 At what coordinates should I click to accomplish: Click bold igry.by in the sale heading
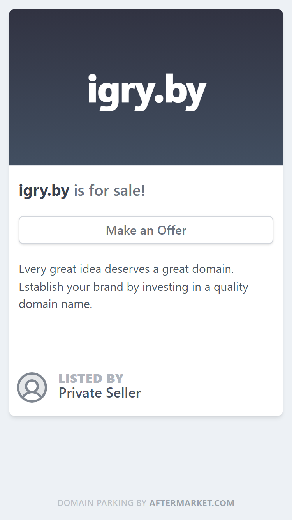pos(44,191)
